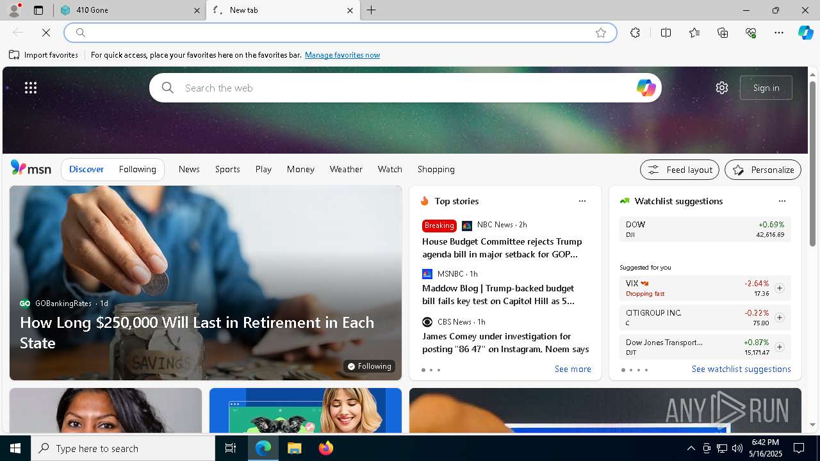Open the News menu item
Screen dimensions: 820x461
189,169
